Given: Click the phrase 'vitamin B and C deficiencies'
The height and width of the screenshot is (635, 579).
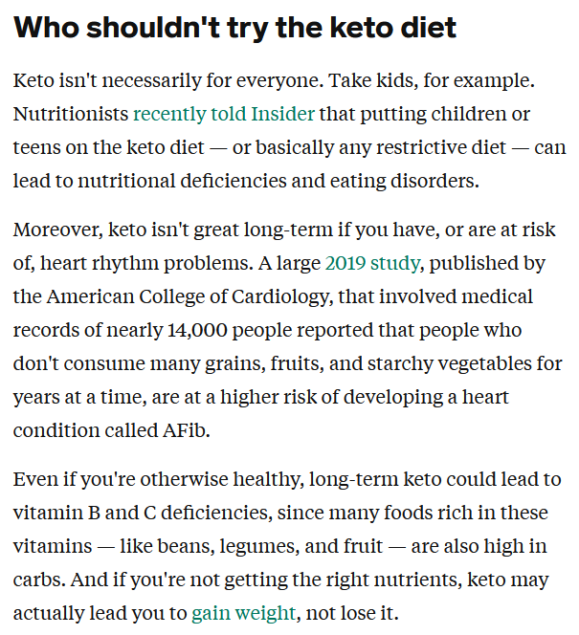Looking at the screenshot, I should click(140, 514).
